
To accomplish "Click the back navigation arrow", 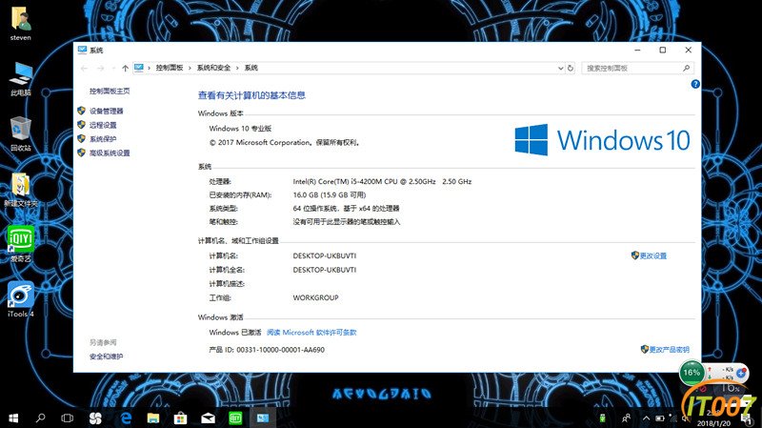I will tap(84, 68).
